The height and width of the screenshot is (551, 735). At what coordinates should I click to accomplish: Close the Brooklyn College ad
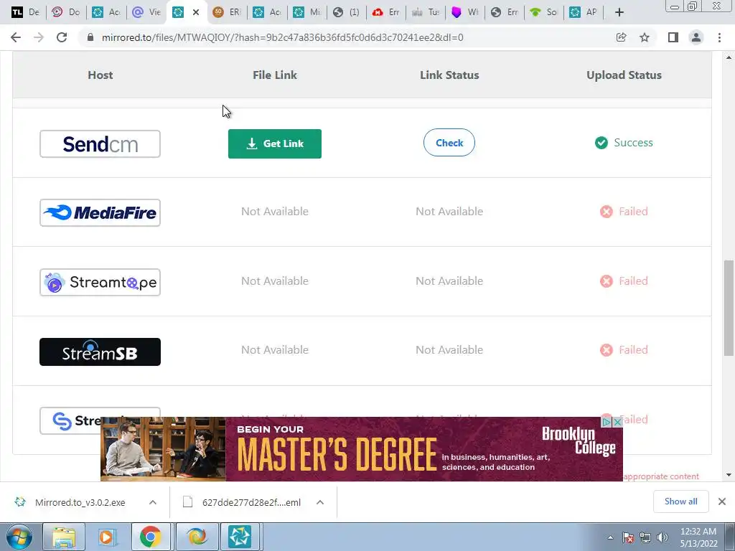[x=618, y=422]
